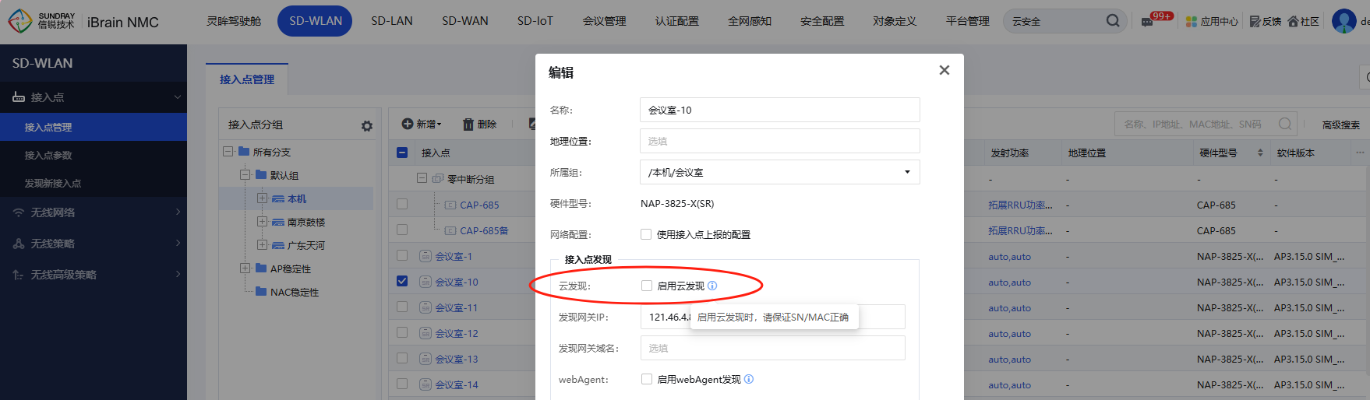Expand the 广东天河 tree node
The height and width of the screenshot is (400, 1370).
[x=262, y=245]
